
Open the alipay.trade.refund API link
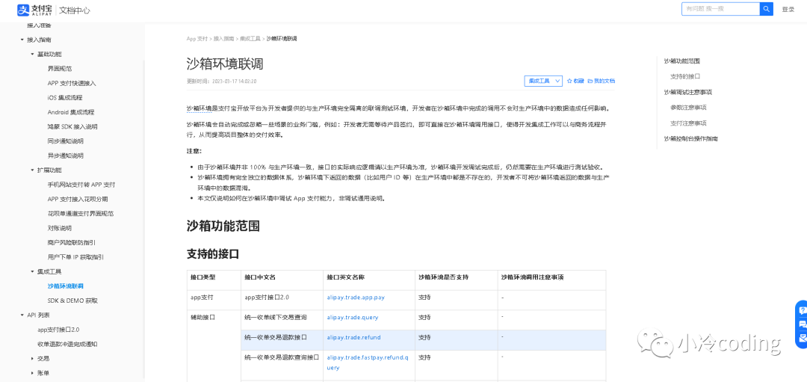coord(353,338)
